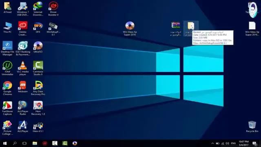Select the IObit Uninstaller shortcut
261x147 pixels.
[x=7, y=65]
